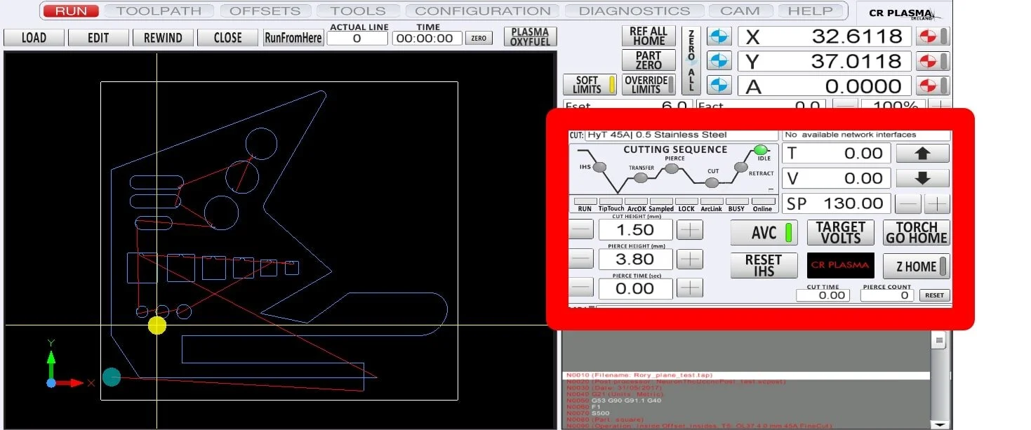Open the HELP tab
This screenshot has height=430, width=1031.
tap(810, 11)
